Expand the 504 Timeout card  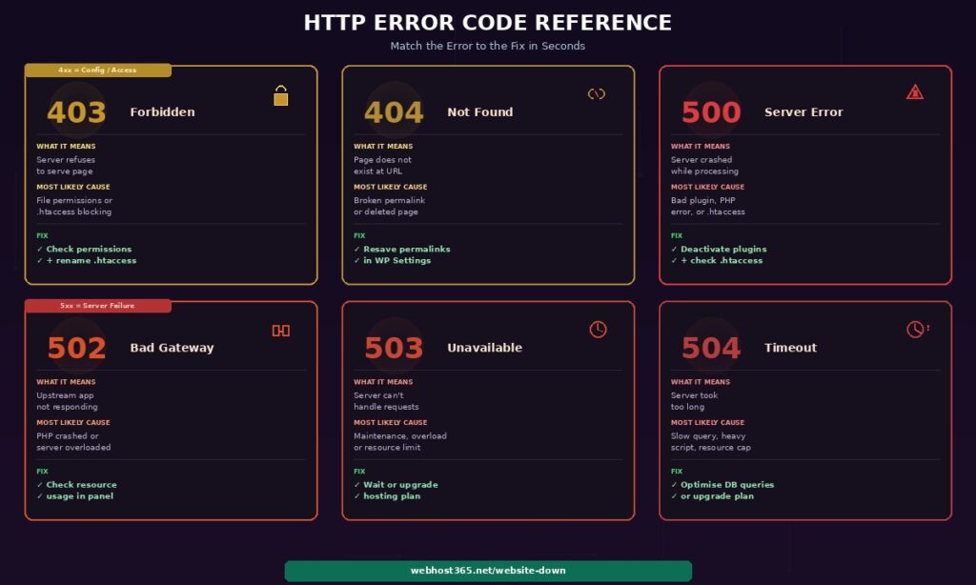(803, 410)
